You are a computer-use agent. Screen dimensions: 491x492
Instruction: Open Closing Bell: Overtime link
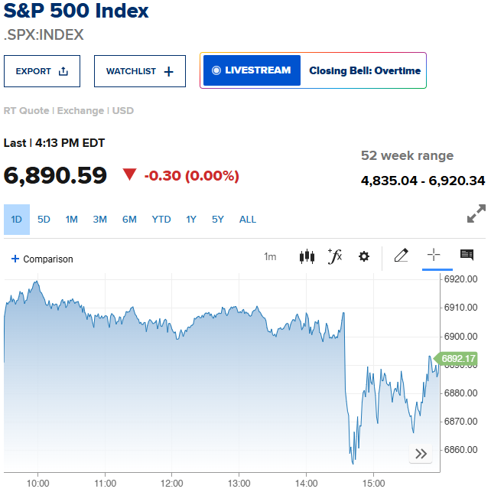(365, 70)
